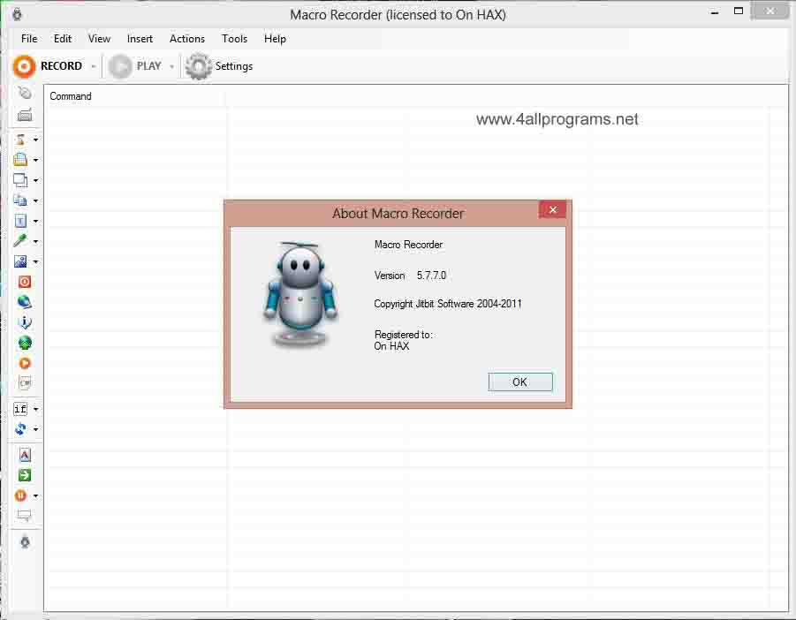Expand the color picker dropdown arrow
The width and height of the screenshot is (796, 620).
[35, 241]
